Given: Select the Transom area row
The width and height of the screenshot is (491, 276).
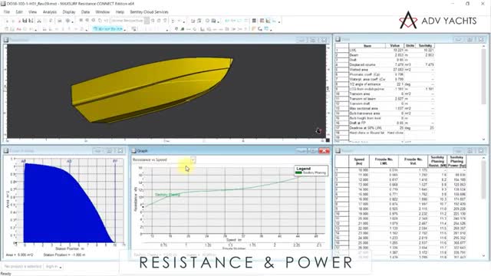Looking at the screenshot, I should pyautogui.click(x=385, y=94).
